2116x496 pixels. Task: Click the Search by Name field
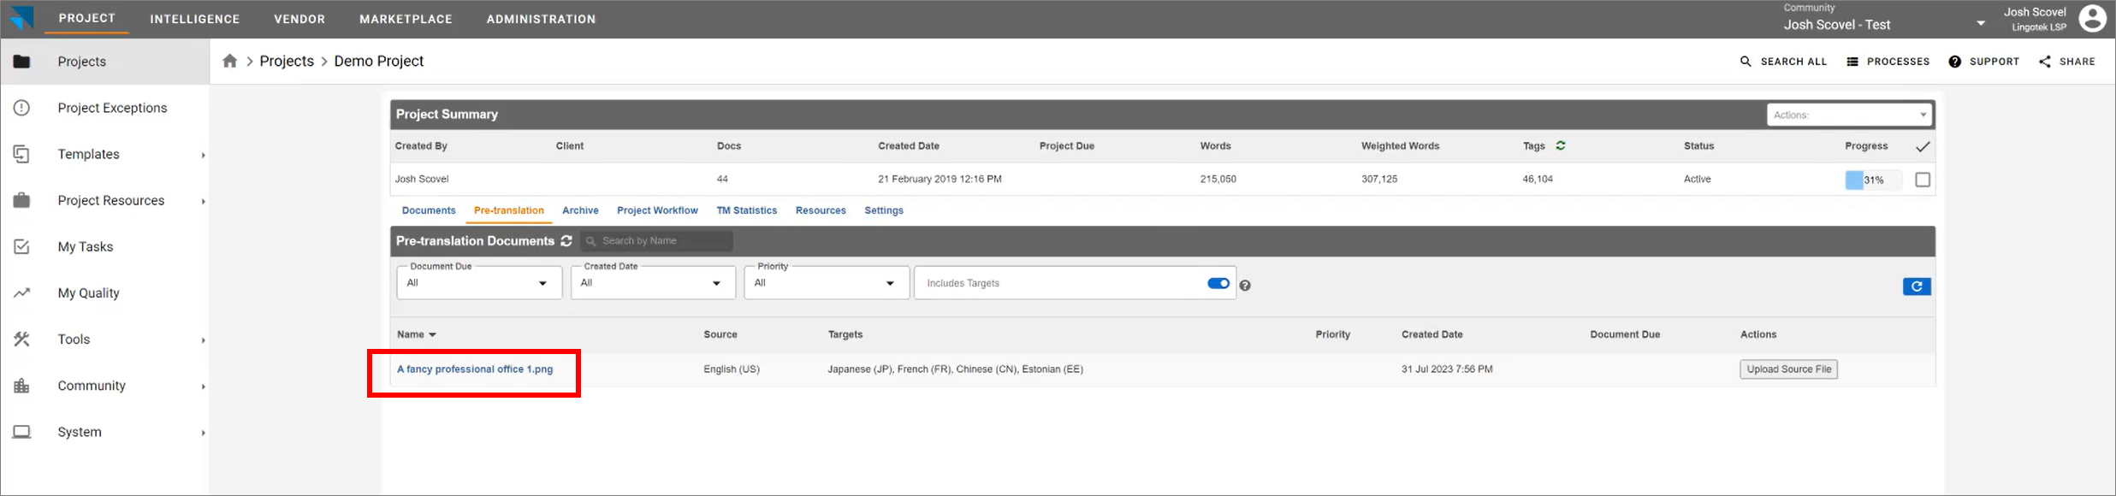click(657, 241)
